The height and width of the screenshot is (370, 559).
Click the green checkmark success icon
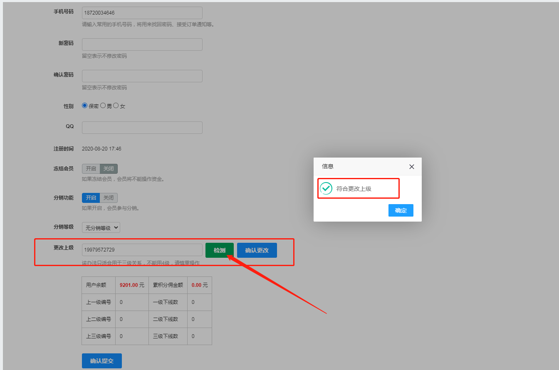tap(326, 188)
